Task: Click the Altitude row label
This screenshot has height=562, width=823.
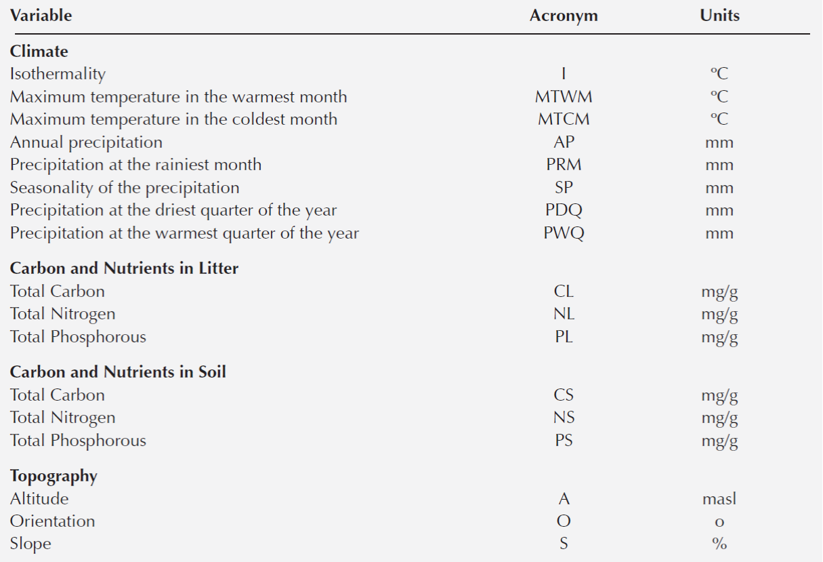Action: 39,499
